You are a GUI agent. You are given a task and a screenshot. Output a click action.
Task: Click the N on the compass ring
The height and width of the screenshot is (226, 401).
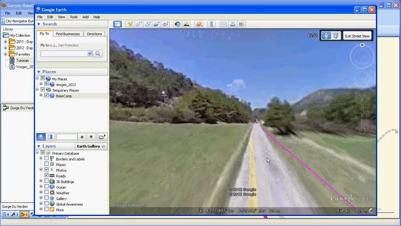362,45
